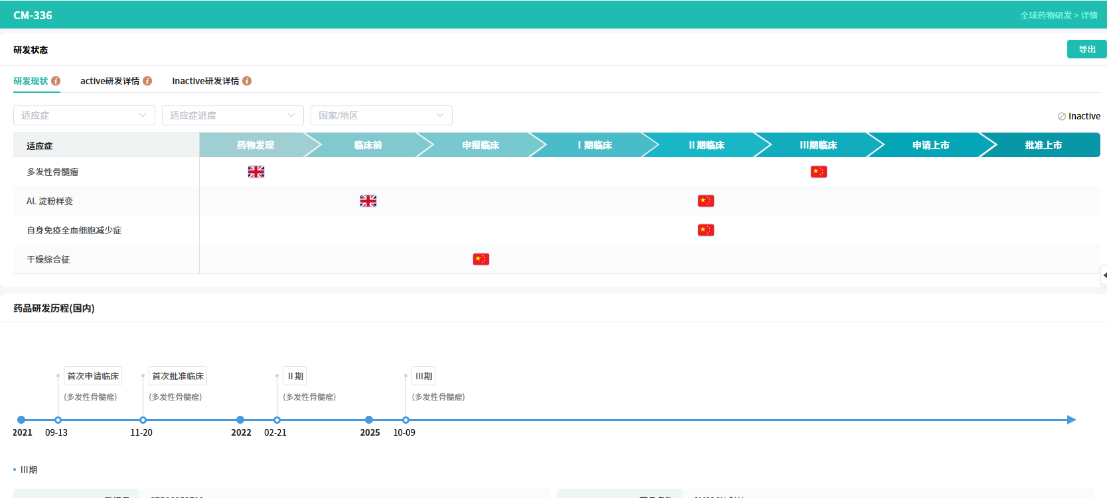Click info icon beside inactive研发详情
Image resolution: width=1107 pixels, height=498 pixels.
247,81
